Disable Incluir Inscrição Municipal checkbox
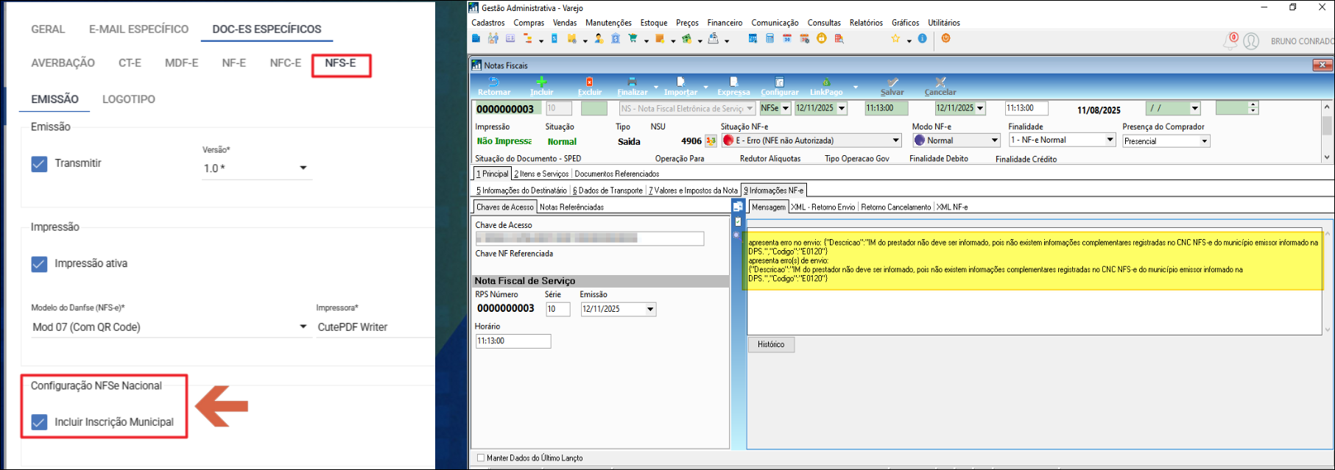This screenshot has width=1335, height=470. point(40,422)
